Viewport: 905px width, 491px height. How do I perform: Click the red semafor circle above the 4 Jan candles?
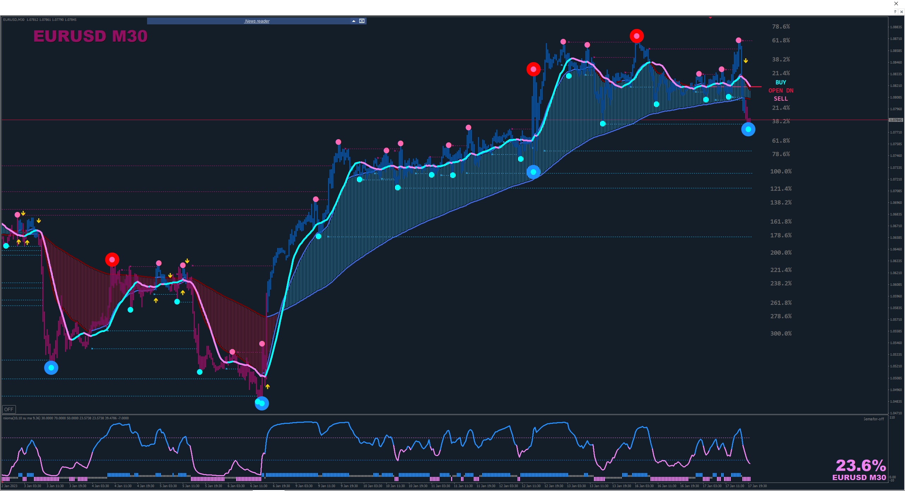112,260
